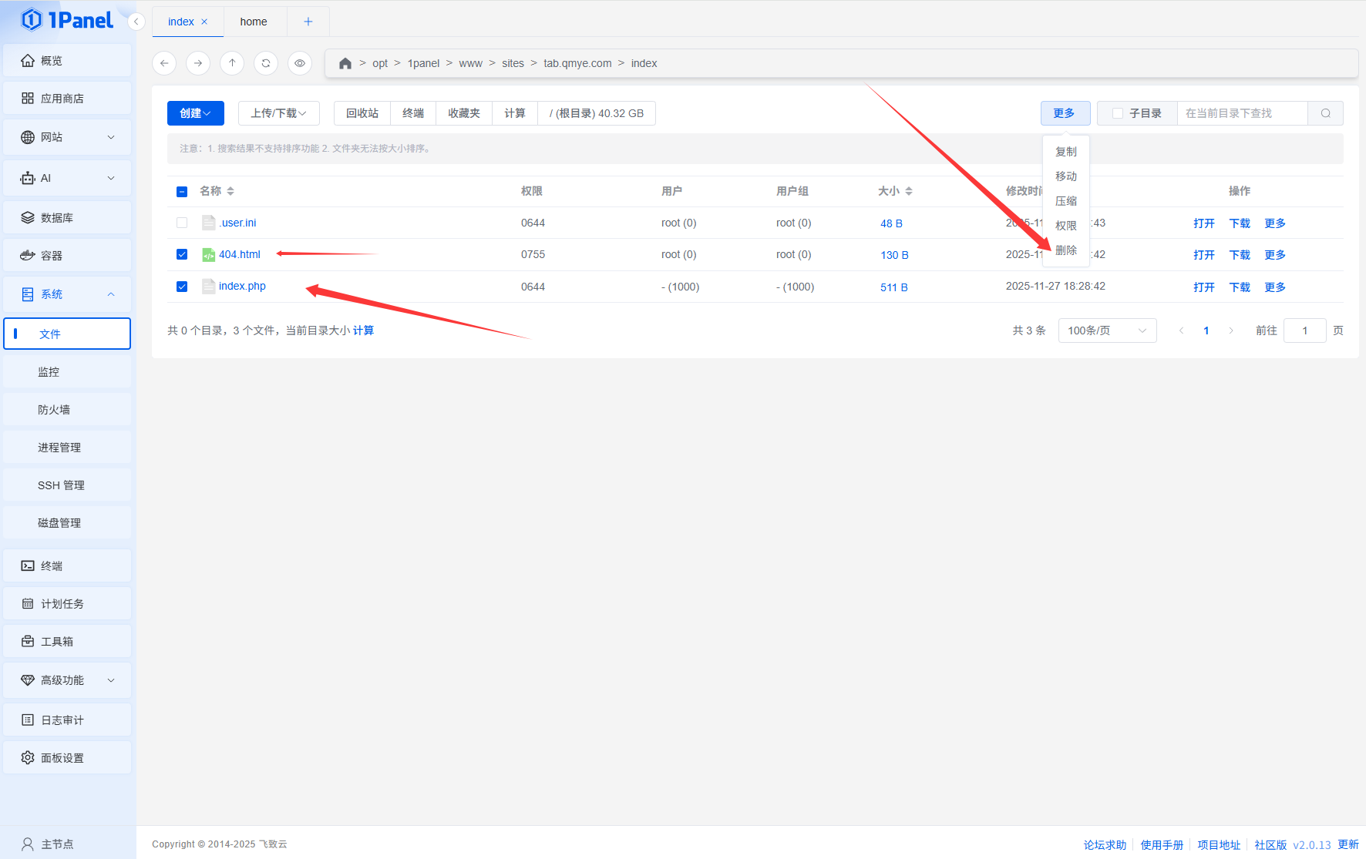Screen dimensions: 1366x859
Task: Refresh the file list
Action: (266, 63)
